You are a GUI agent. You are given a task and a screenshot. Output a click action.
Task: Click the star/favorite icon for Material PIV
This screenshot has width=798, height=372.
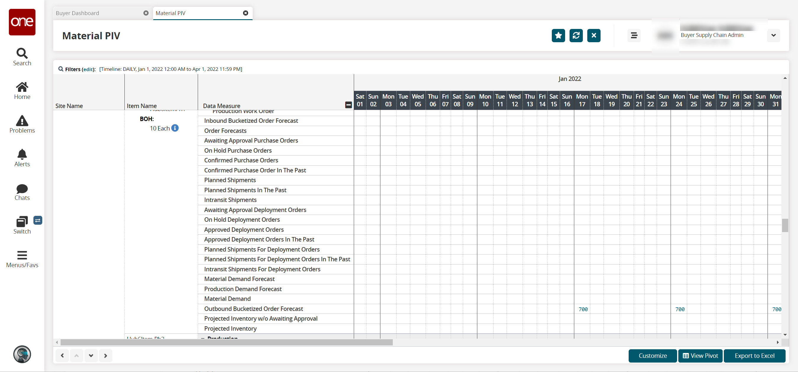click(x=558, y=35)
